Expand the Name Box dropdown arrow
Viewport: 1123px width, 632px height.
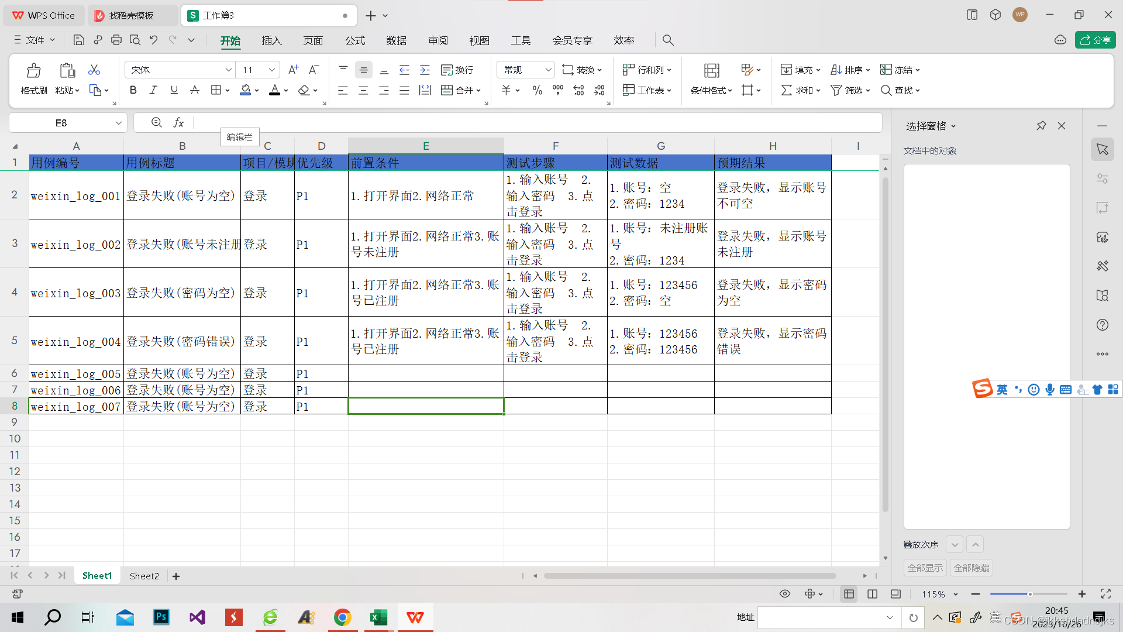(x=118, y=123)
